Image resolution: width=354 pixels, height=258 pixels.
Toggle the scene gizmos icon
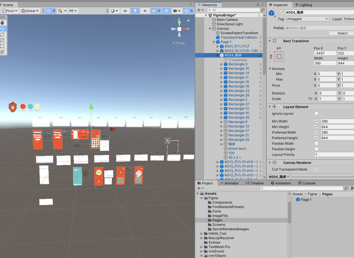pos(187,11)
